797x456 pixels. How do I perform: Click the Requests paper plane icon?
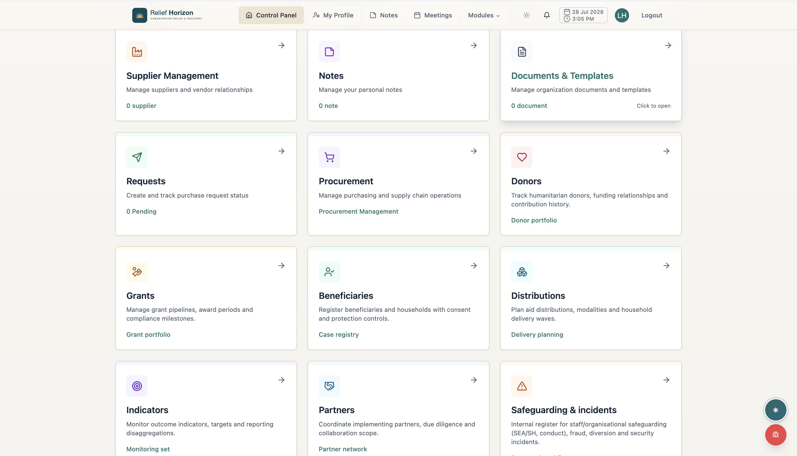pos(137,157)
